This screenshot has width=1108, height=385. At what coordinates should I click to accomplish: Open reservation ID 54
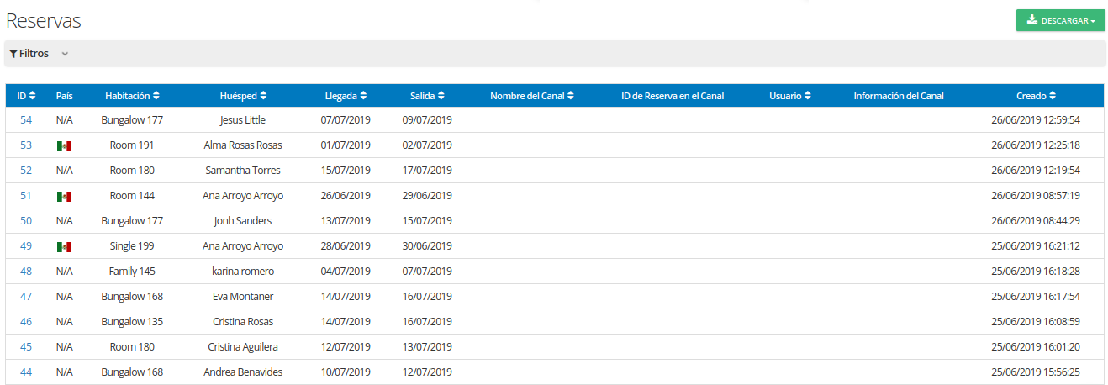tap(26, 120)
